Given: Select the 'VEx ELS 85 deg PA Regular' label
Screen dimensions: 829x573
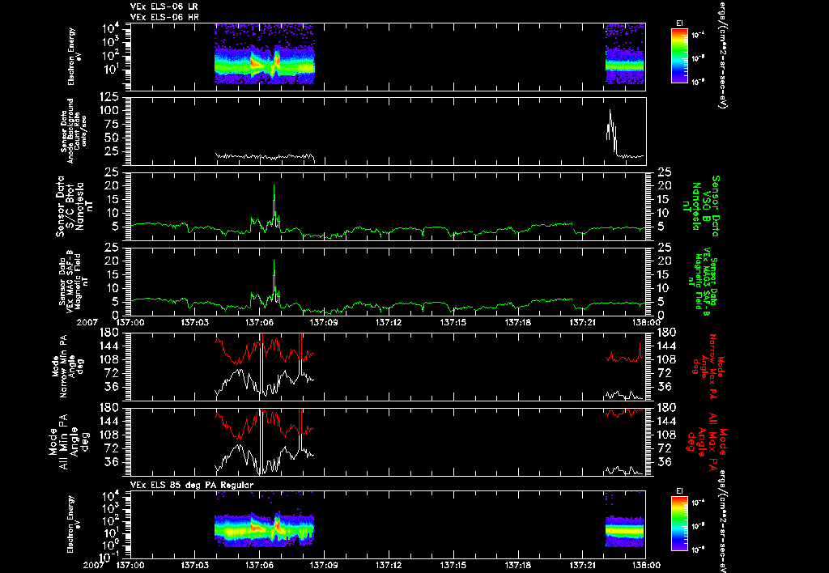Looking at the screenshot, I should click(192, 485).
